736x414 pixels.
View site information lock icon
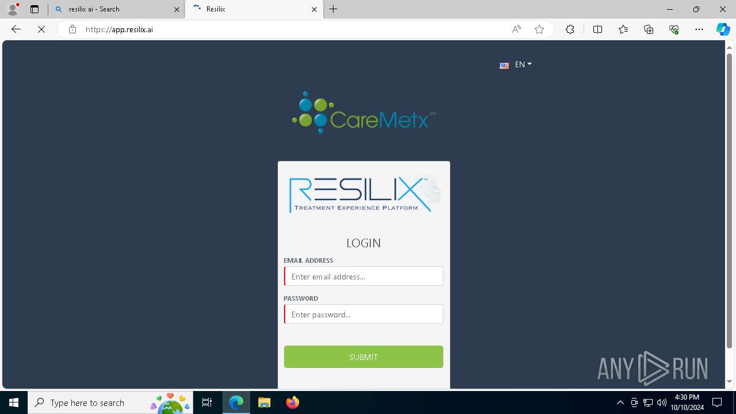point(72,29)
